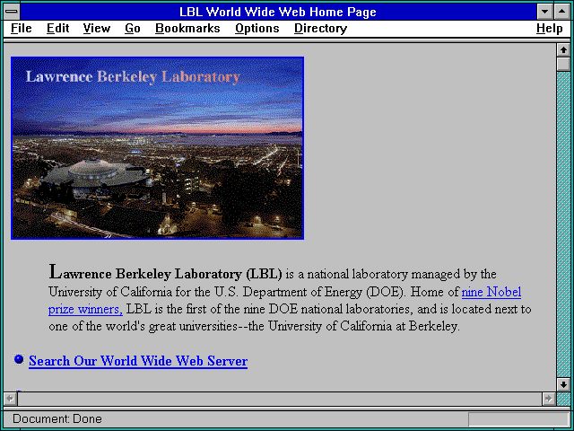Open the Edit menu

[57, 29]
